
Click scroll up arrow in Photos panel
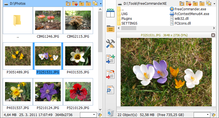(100, 9)
